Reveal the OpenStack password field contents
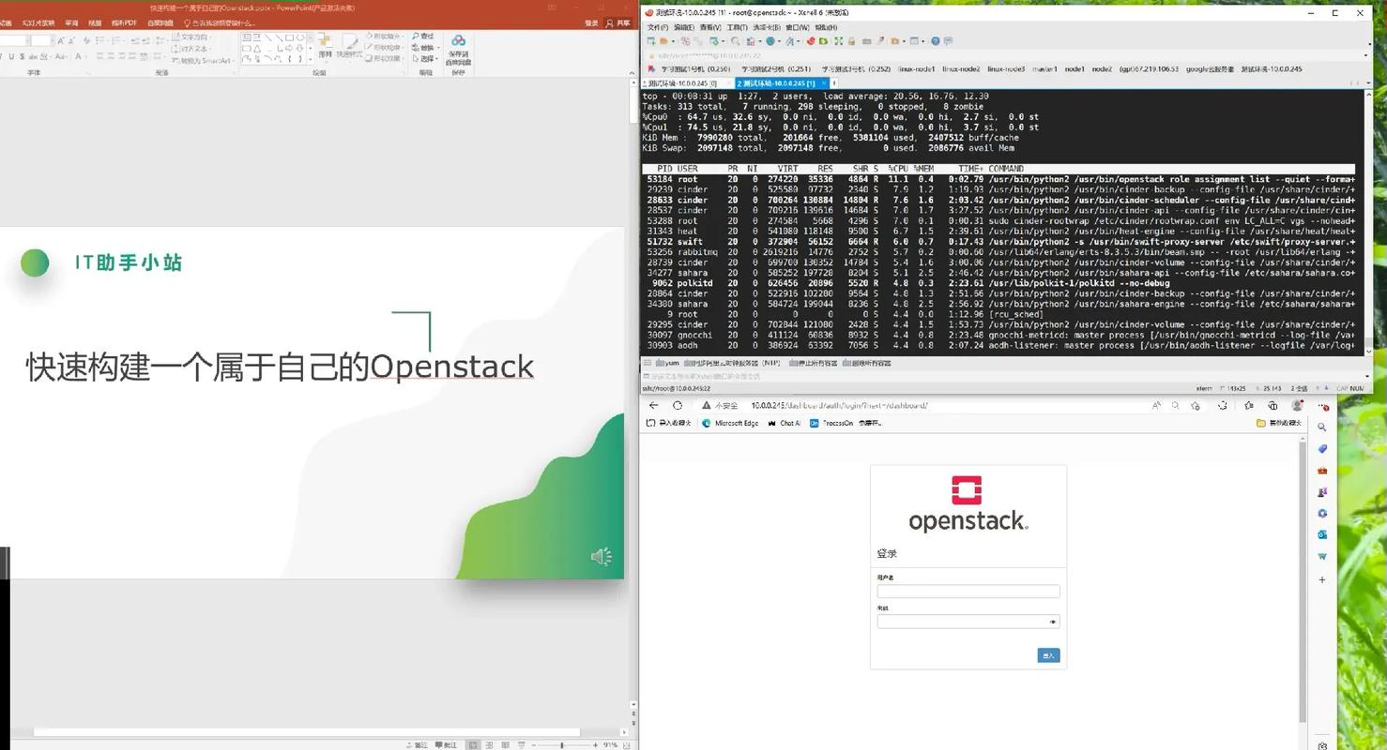 point(1052,621)
